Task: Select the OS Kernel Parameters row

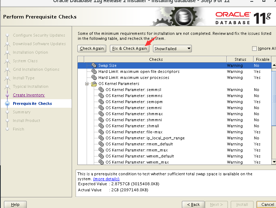Action: click(174, 84)
